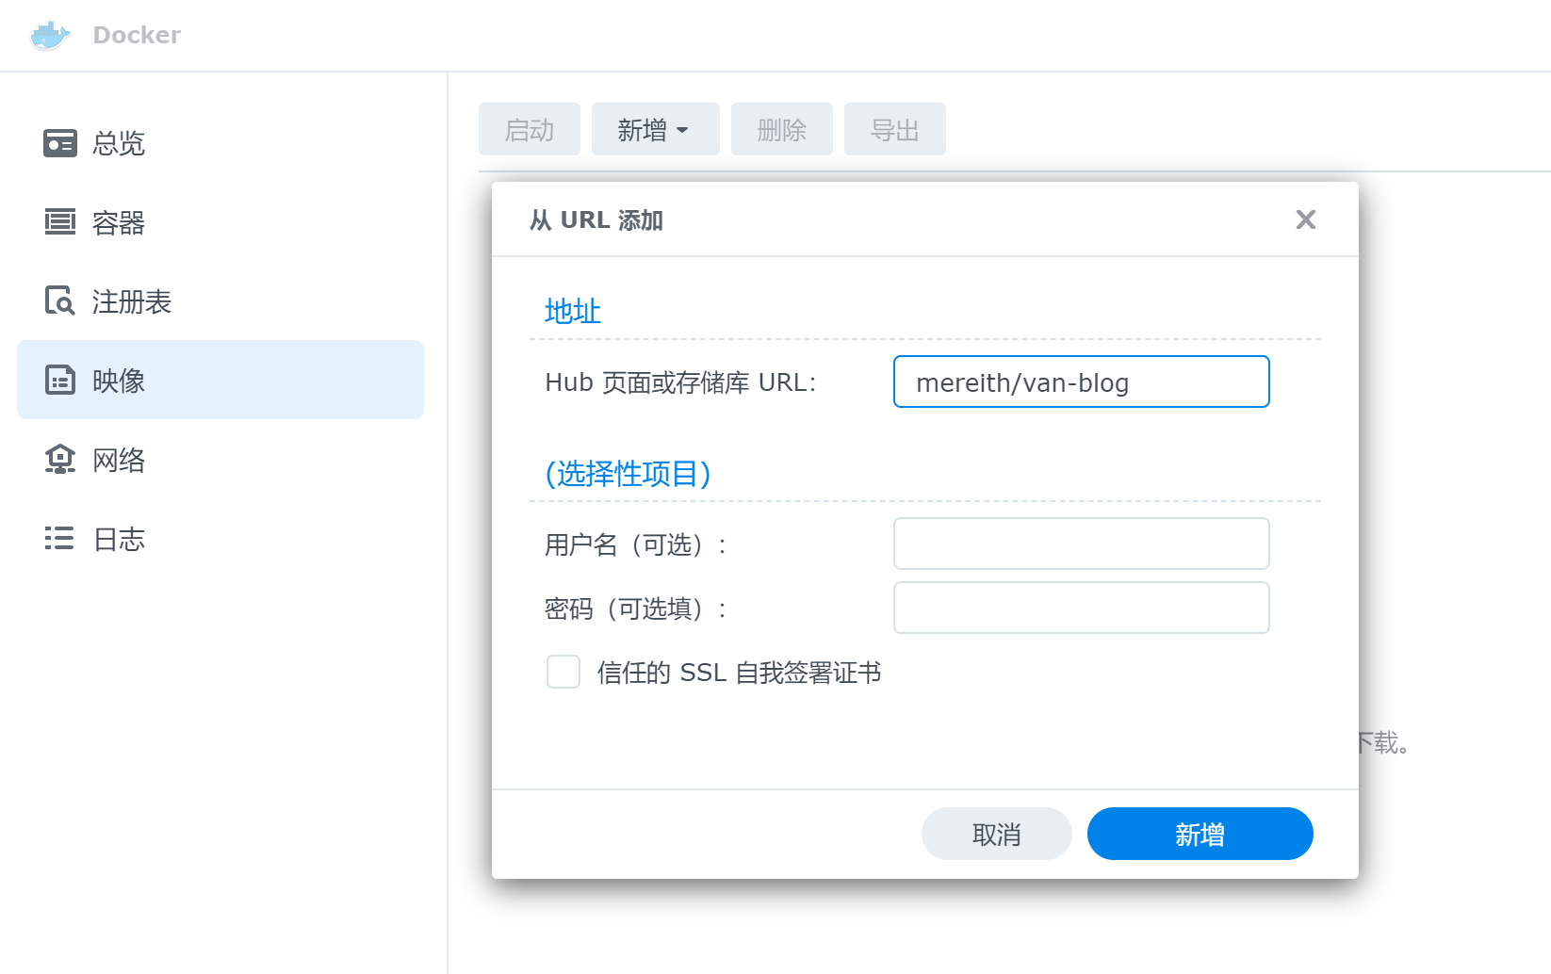Viewport: 1551px width, 974px height.
Task: Expand the 新增 dropdown button
Action: click(x=656, y=129)
